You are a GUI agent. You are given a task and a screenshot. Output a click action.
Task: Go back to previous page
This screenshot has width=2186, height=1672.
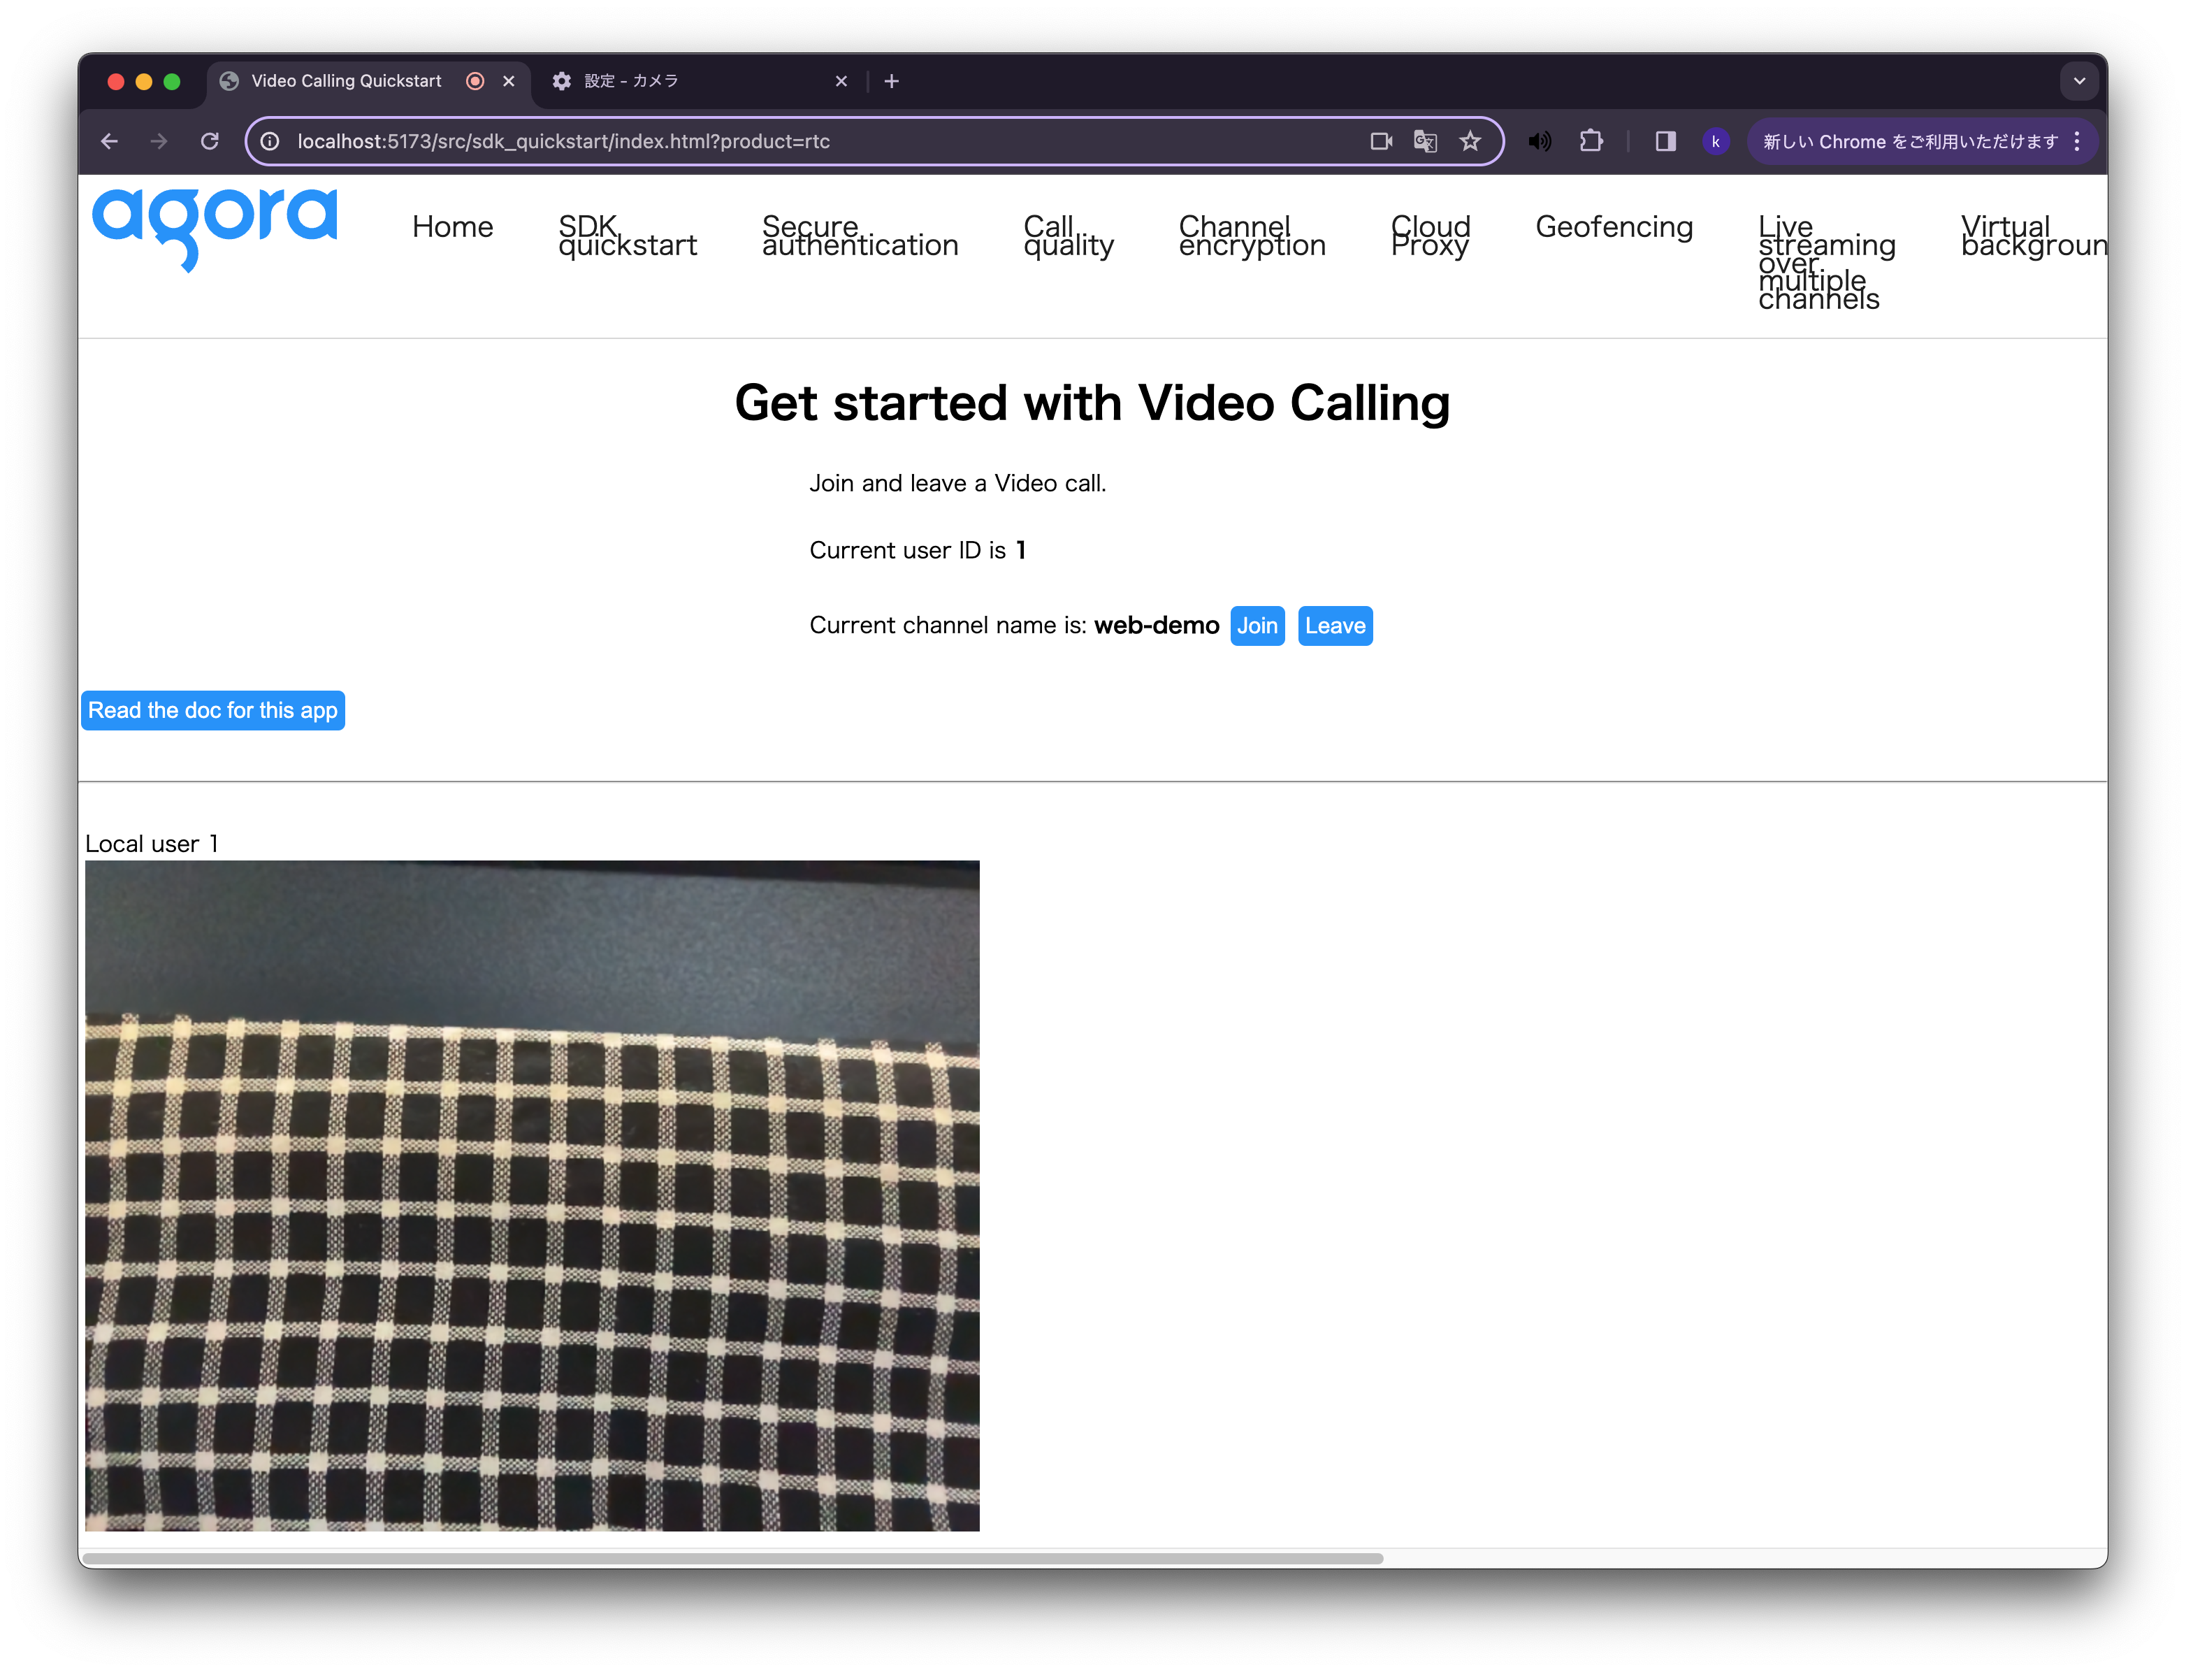pos(110,141)
